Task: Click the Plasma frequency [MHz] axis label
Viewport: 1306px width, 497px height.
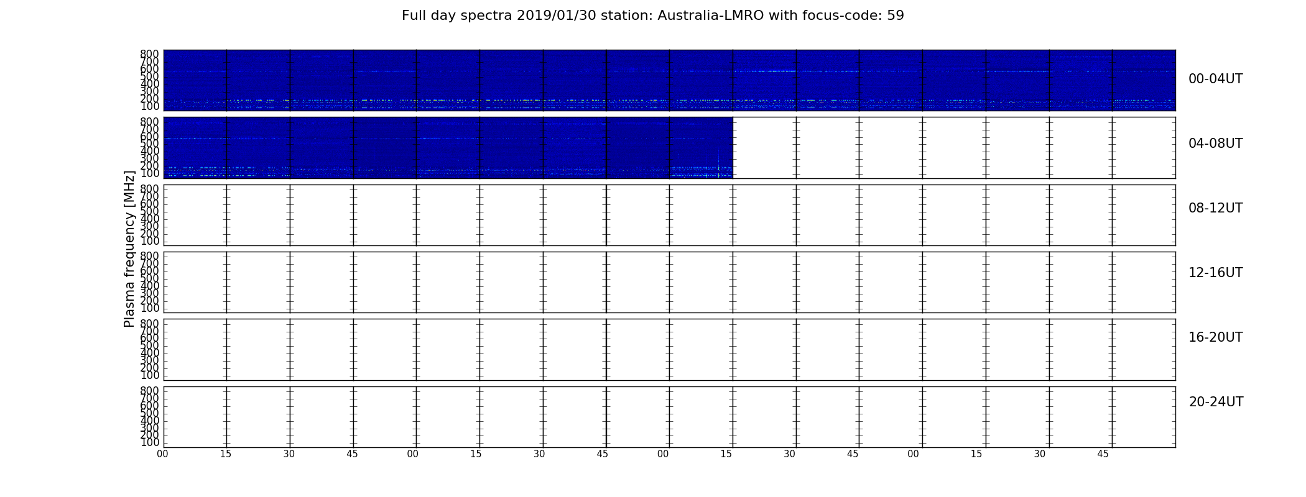Action: pyautogui.click(x=129, y=248)
